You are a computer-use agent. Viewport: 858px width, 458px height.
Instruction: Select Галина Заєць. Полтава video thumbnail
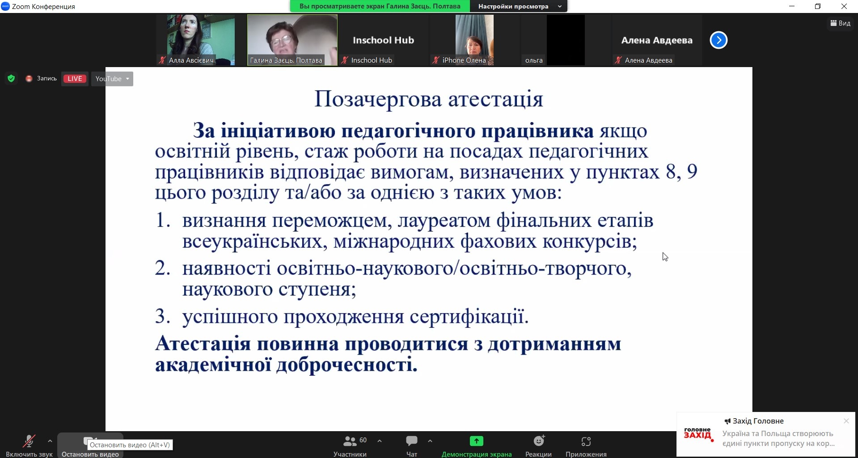coord(292,40)
